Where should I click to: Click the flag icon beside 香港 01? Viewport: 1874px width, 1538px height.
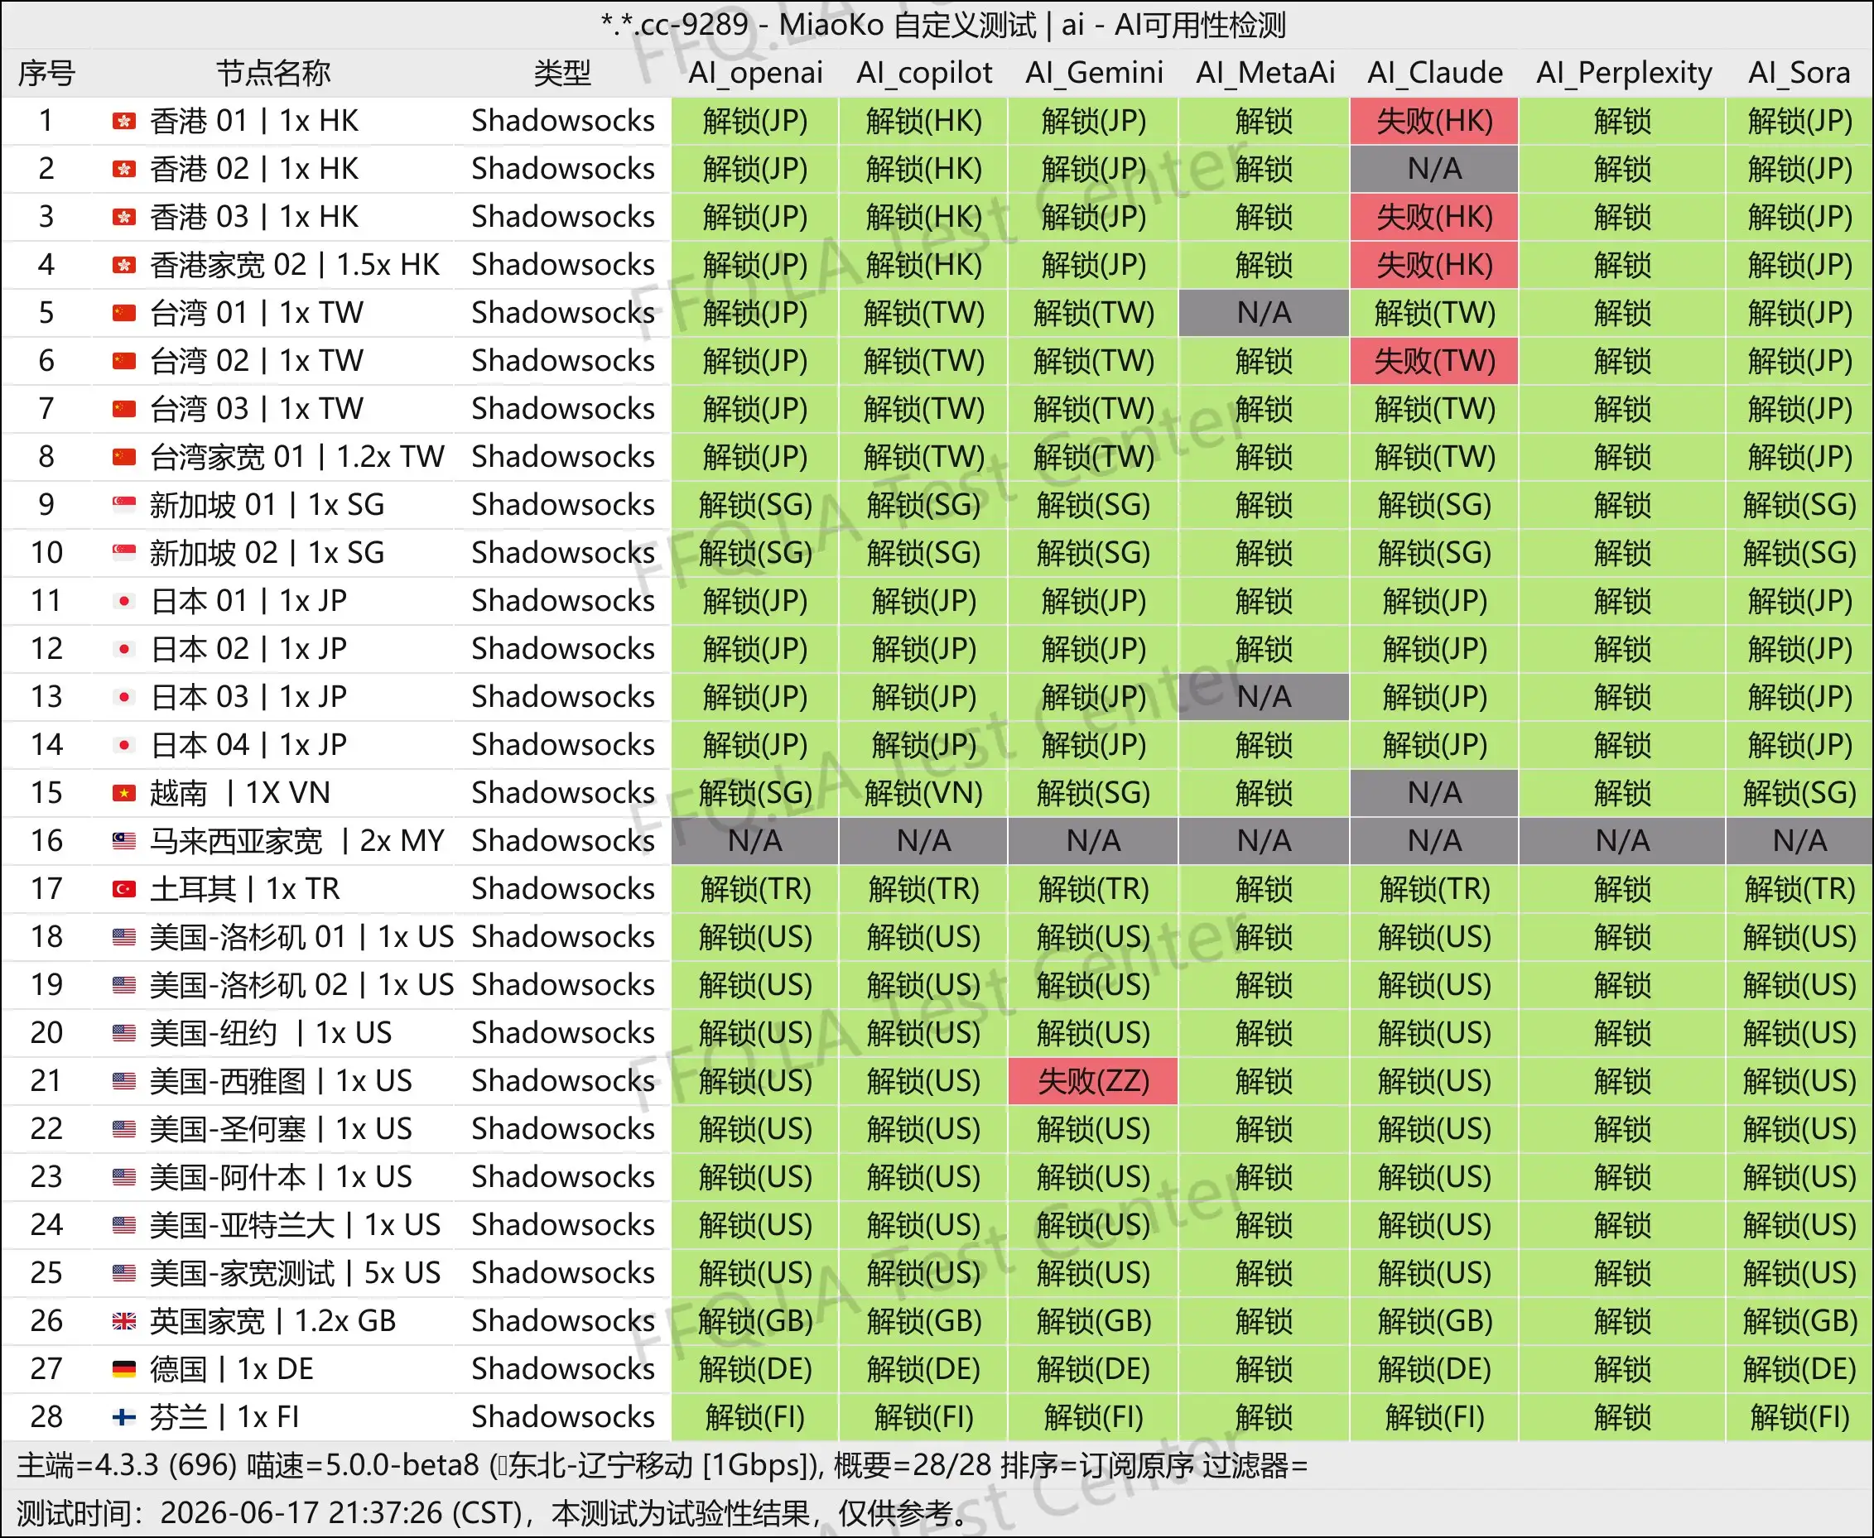click(124, 122)
